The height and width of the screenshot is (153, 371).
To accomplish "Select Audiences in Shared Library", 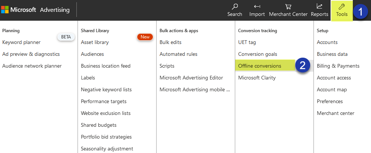I will (x=92, y=54).
